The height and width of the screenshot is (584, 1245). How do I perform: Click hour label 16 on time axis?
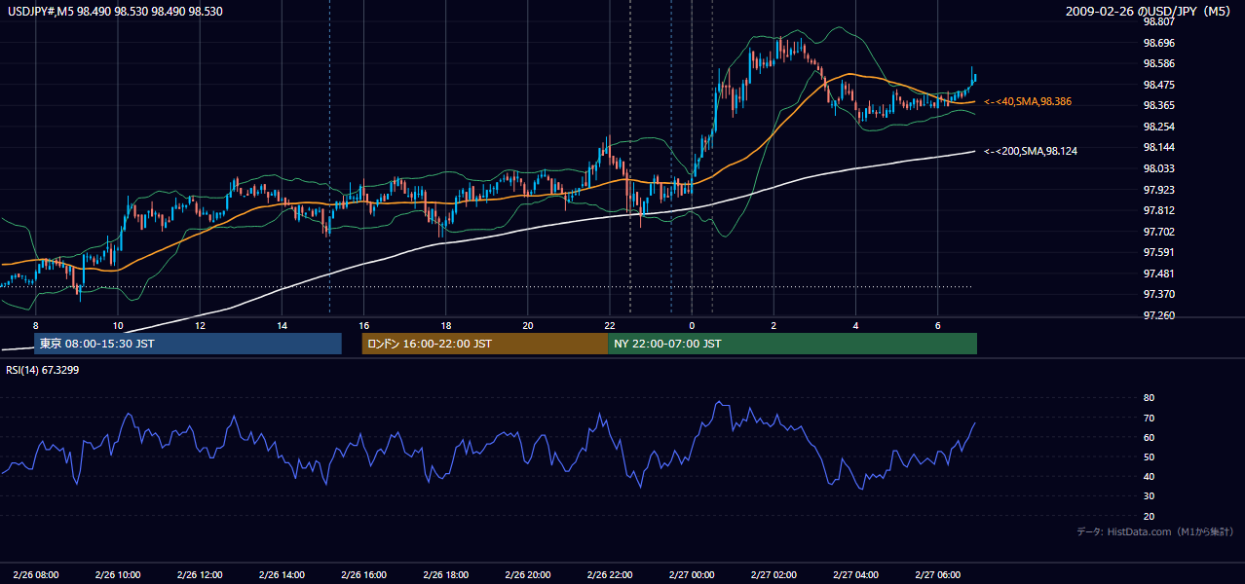click(363, 325)
